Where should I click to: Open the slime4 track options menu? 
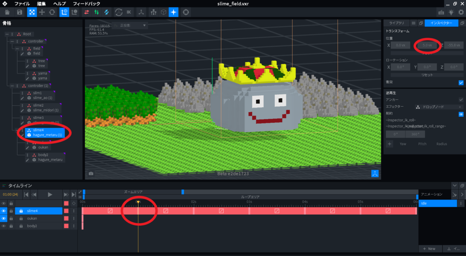coord(74,211)
